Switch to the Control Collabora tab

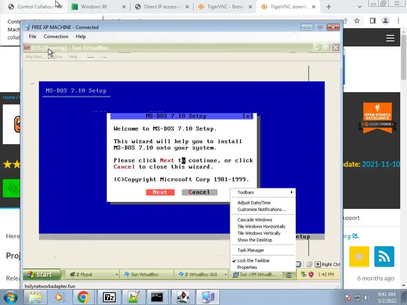pyautogui.click(x=35, y=7)
